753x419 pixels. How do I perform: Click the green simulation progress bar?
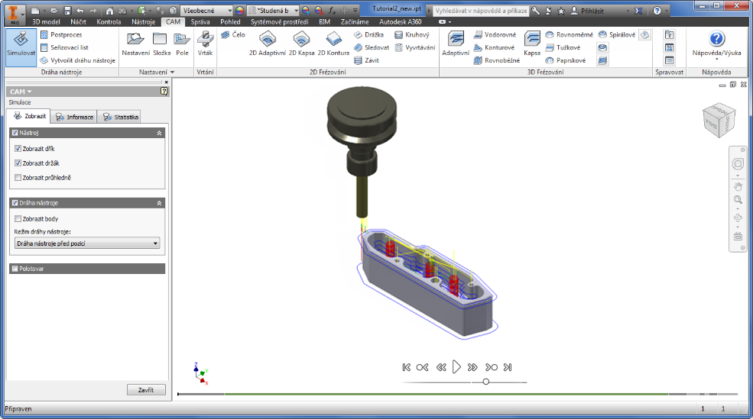(446, 394)
